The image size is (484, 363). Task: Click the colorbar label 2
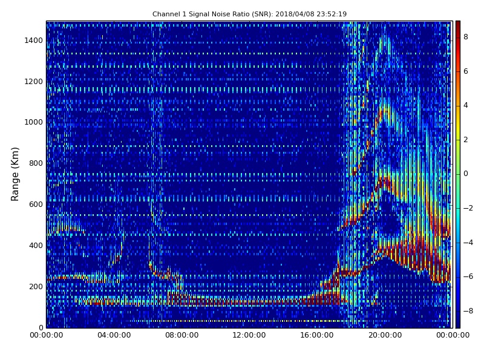[466, 140]
